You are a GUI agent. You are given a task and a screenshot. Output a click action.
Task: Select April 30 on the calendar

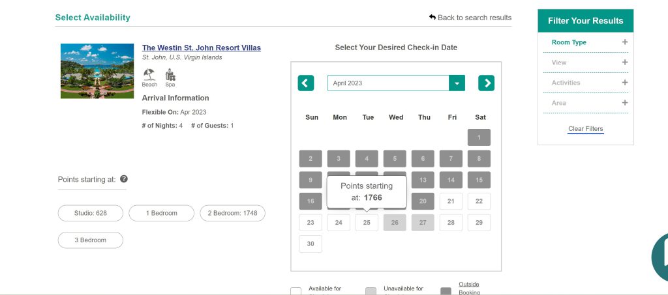tap(311, 244)
